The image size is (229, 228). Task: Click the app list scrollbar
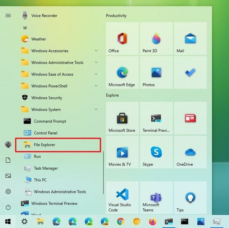103,172
